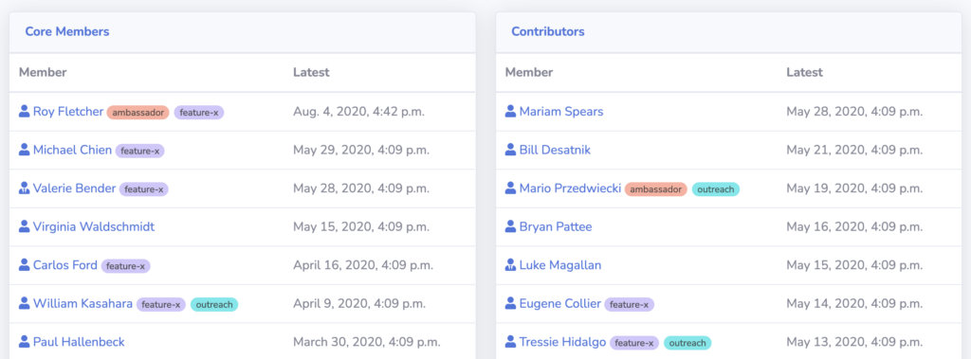Open Eugene Collier's profile
The width and height of the screenshot is (971, 359).
coord(559,303)
